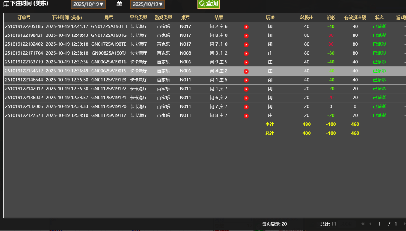
Task: Watch replay for round GN01125A19123
Action: pos(246,80)
